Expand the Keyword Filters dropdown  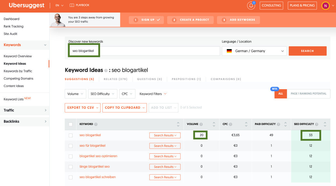pos(153,94)
